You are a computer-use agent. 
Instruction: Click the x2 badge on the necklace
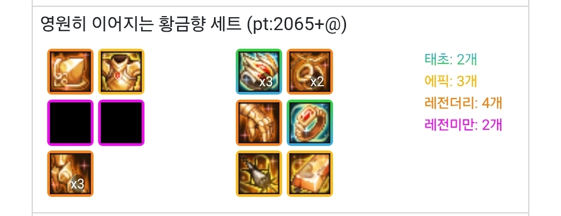click(317, 82)
